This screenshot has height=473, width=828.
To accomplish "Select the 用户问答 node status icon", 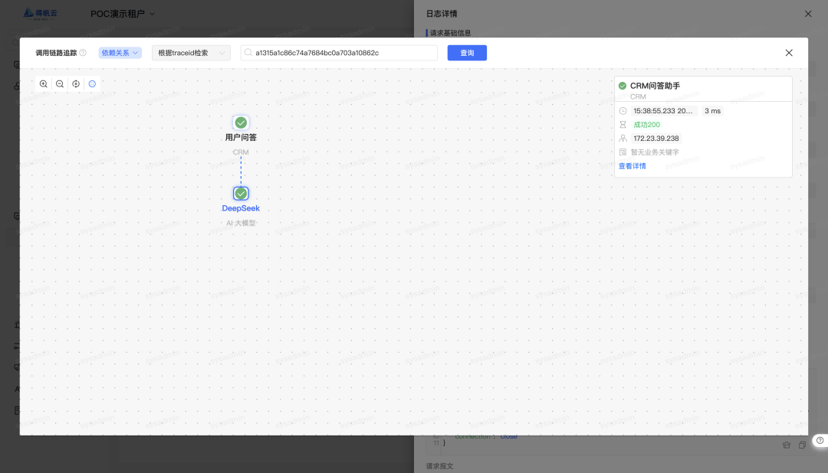I will pos(241,123).
